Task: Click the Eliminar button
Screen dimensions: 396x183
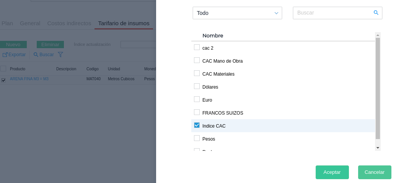Action: (50, 44)
